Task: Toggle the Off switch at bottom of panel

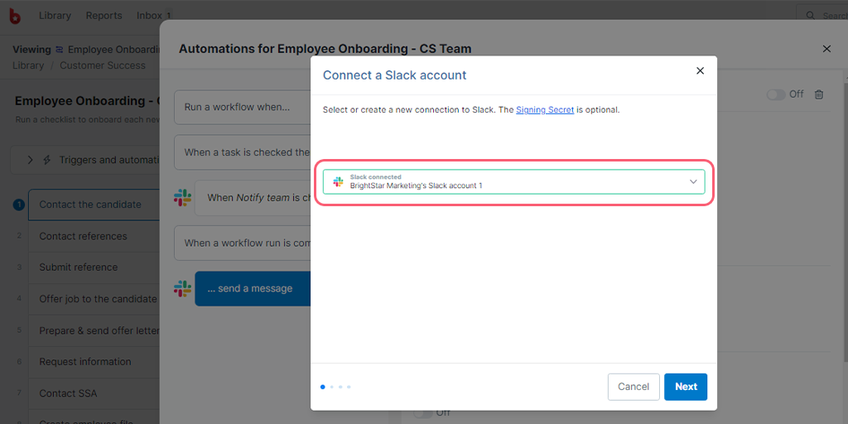Action: pos(423,413)
